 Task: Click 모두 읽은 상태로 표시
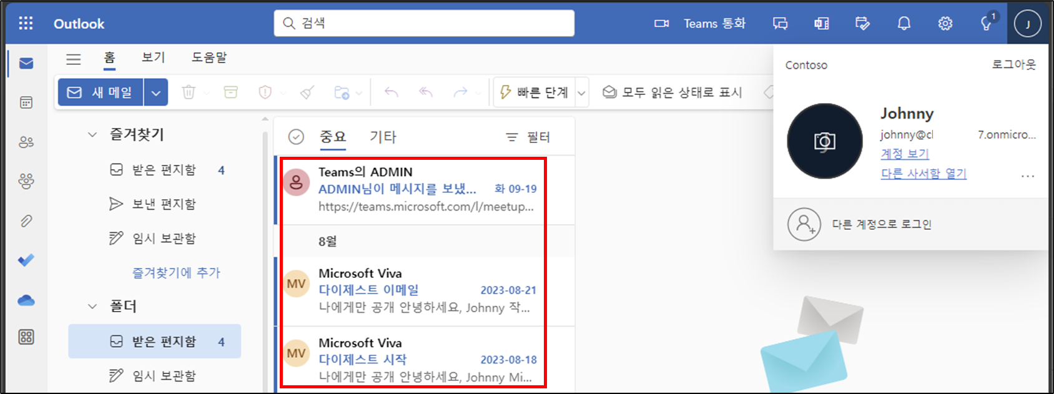672,92
